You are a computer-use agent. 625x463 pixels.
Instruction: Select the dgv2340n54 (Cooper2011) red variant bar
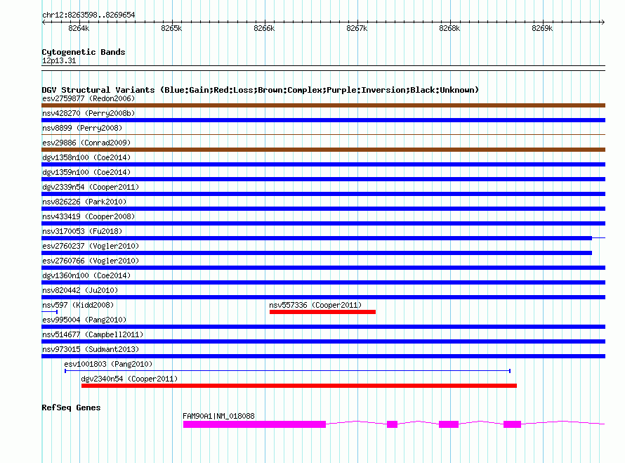298,385
